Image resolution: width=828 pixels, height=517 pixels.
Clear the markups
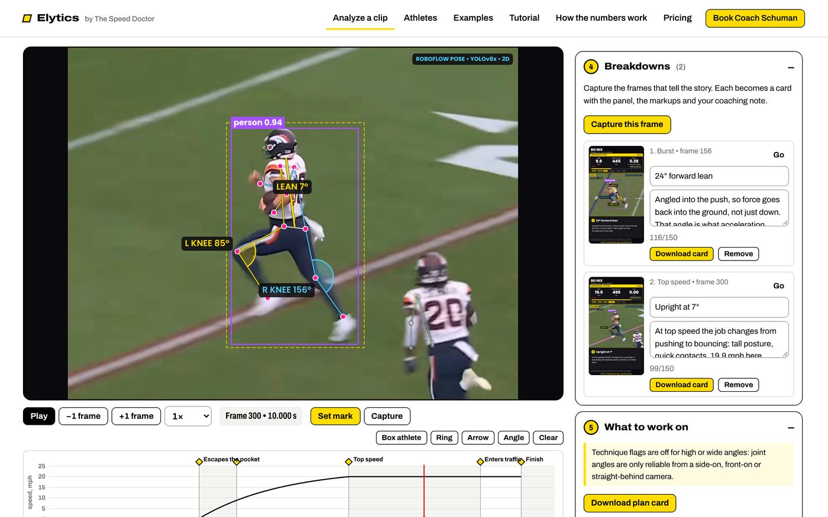[548, 438]
